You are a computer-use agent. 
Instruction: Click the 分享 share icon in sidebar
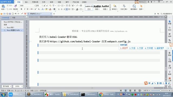tap(169, 67)
